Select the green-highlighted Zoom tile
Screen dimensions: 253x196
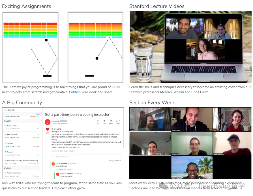point(150,143)
